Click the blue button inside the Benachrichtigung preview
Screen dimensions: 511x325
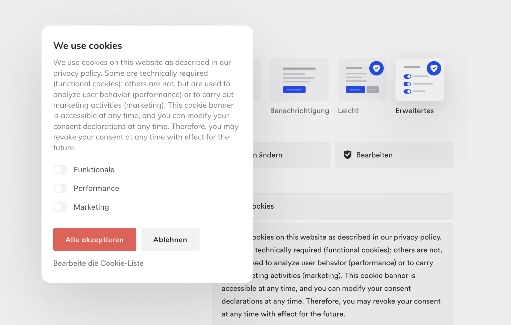tap(294, 90)
